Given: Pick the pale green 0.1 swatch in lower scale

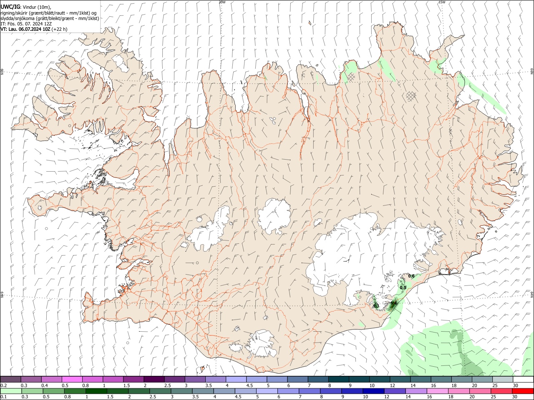Looking at the screenshot, I should tap(11, 391).
